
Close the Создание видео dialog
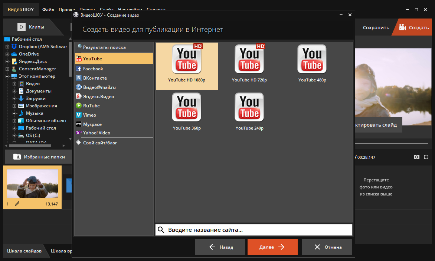350,15
